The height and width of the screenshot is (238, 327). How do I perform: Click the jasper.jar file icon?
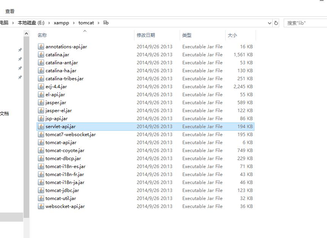(x=41, y=102)
